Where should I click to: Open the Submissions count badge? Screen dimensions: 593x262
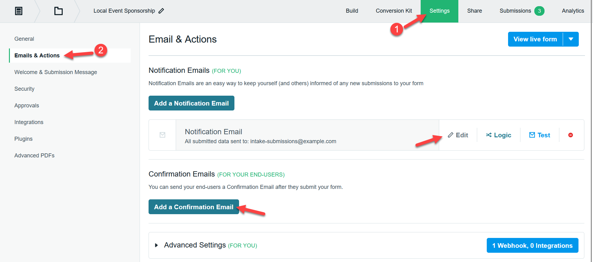pos(539,11)
